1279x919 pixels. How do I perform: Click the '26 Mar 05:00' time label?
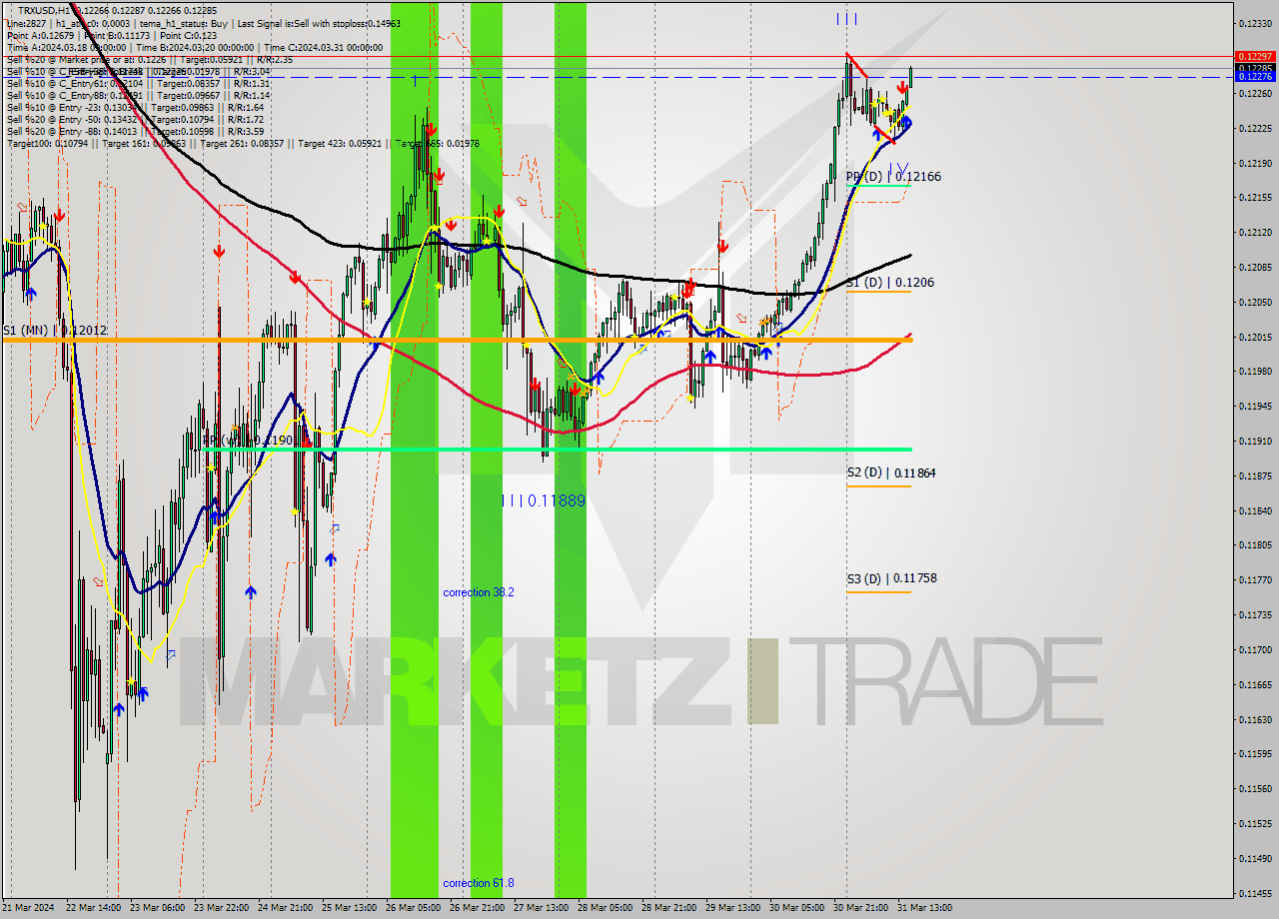413,908
